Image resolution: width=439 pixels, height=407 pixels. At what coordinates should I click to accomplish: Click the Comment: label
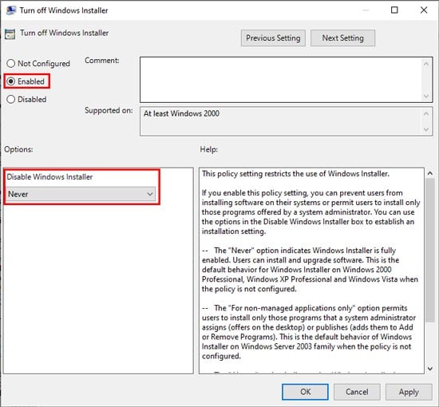[102, 61]
